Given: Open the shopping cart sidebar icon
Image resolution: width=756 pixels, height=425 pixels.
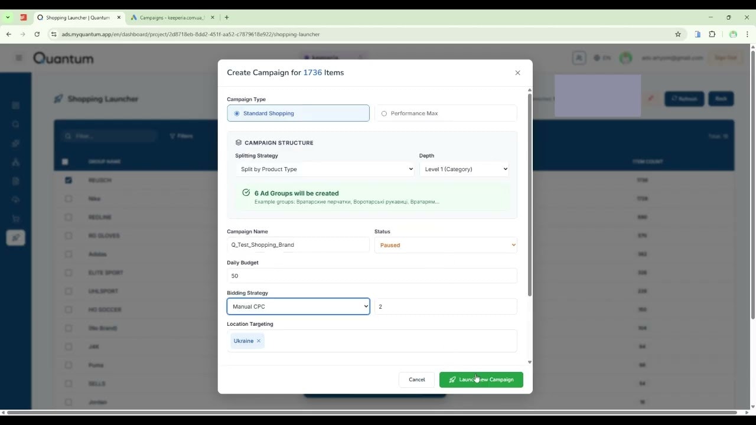Looking at the screenshot, I should [16, 218].
